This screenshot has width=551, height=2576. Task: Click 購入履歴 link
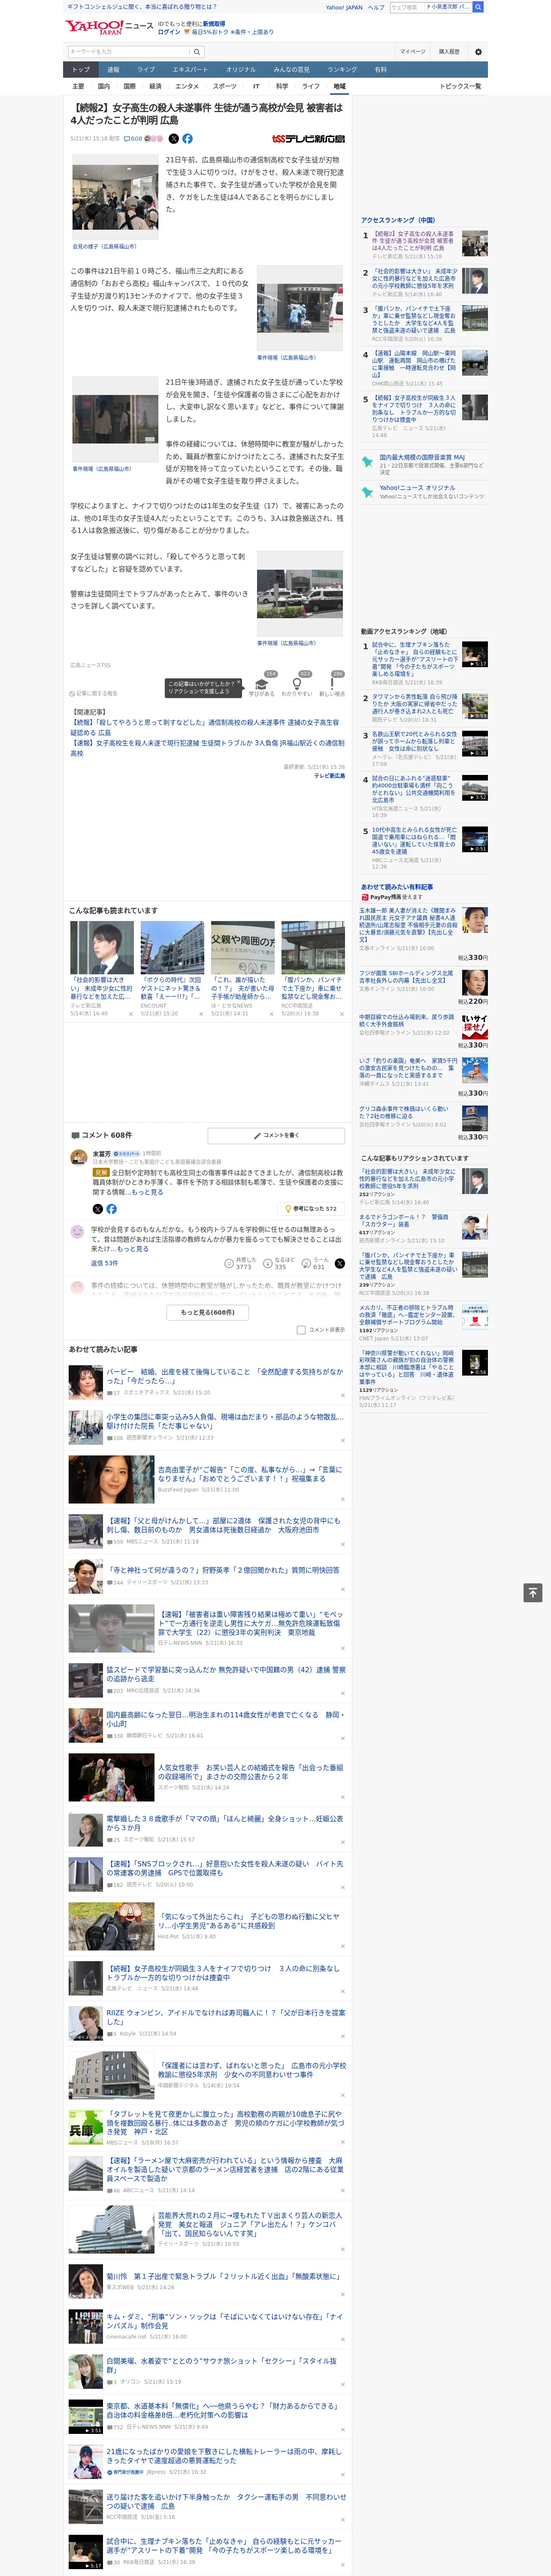(449, 51)
